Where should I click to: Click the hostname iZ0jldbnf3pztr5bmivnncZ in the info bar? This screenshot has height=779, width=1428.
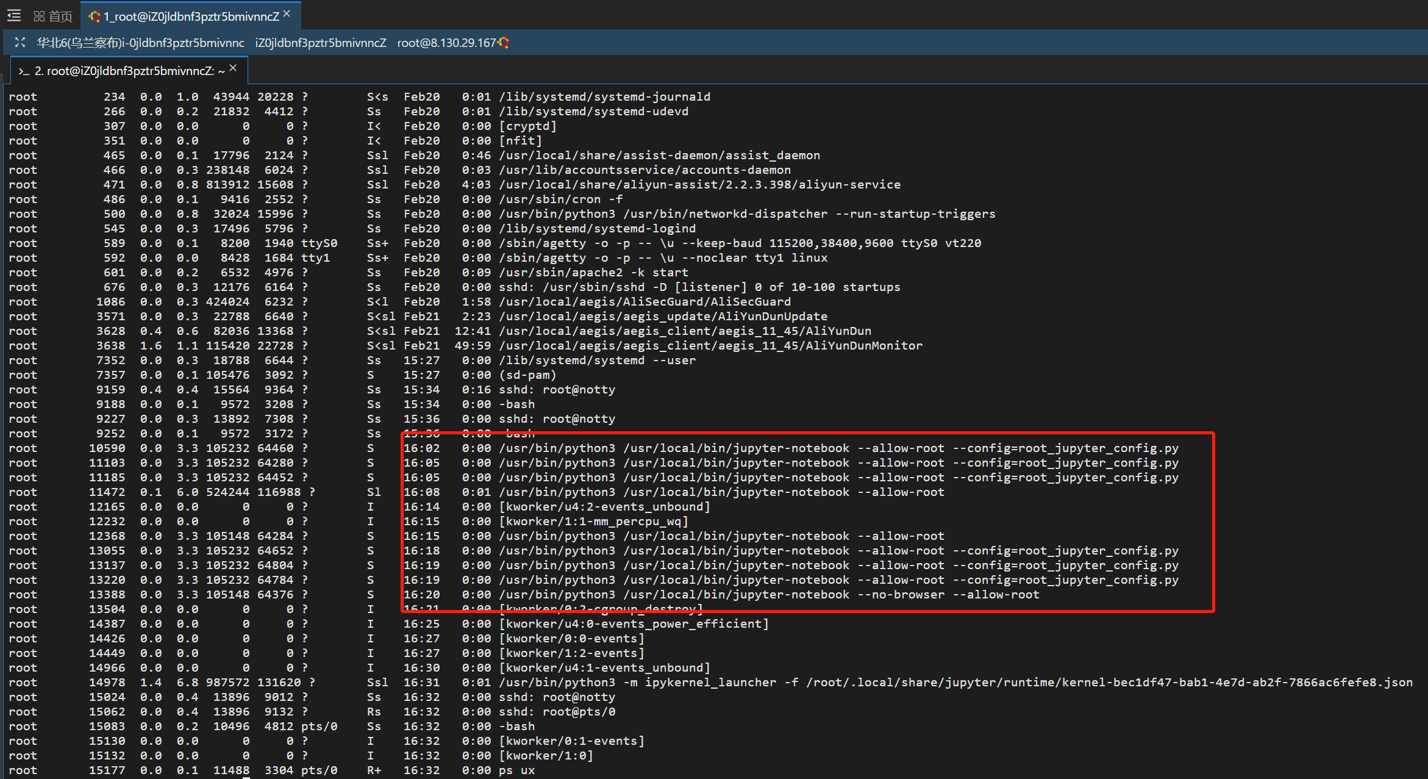click(321, 43)
